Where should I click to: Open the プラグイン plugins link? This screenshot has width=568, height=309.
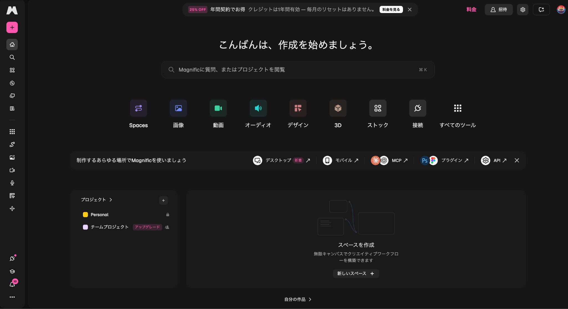click(444, 160)
